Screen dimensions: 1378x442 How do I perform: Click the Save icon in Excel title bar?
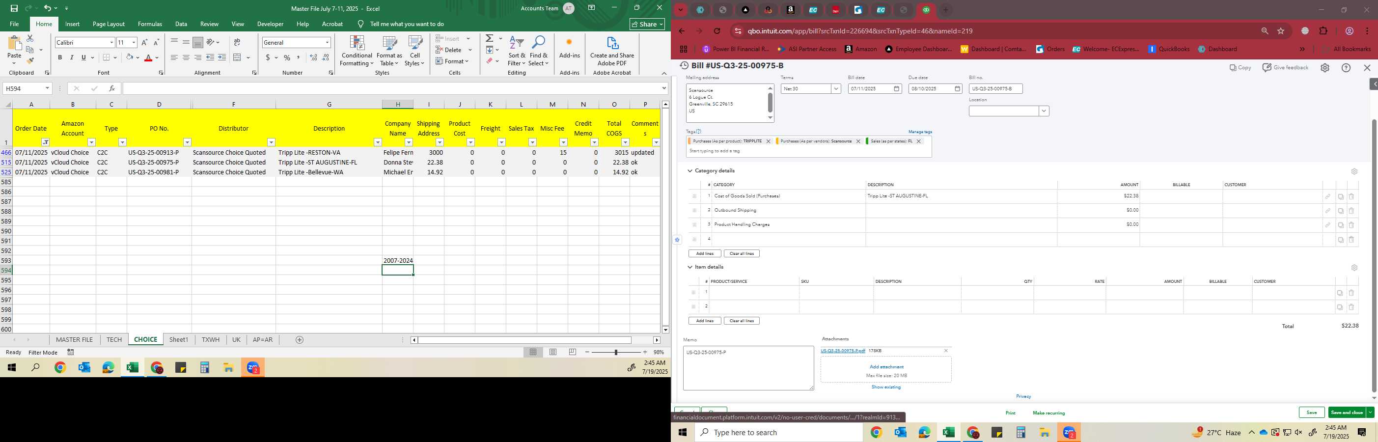(x=14, y=8)
